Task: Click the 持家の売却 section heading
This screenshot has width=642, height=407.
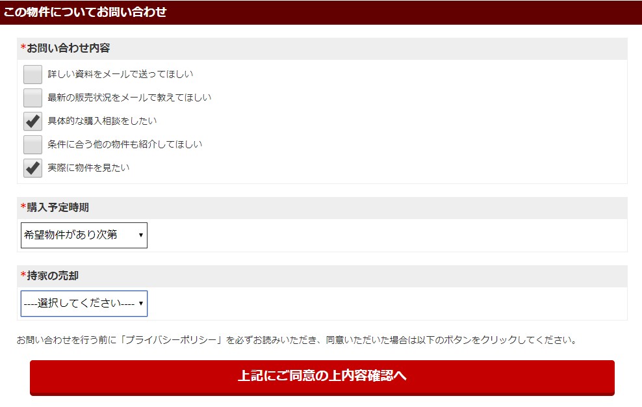Action: tap(53, 276)
